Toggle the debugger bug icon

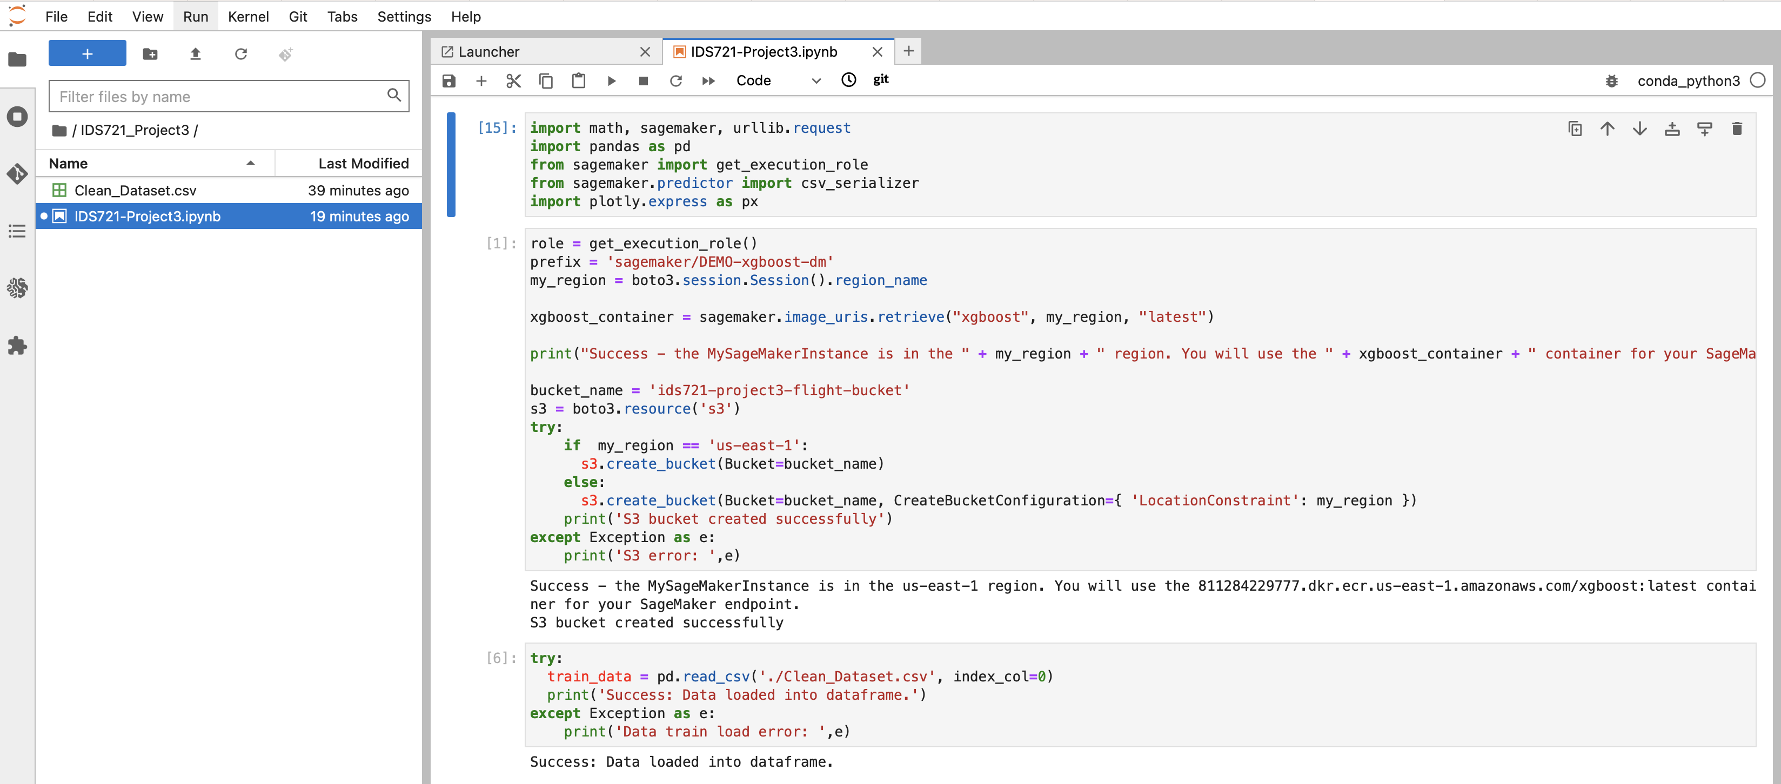coord(1611,81)
